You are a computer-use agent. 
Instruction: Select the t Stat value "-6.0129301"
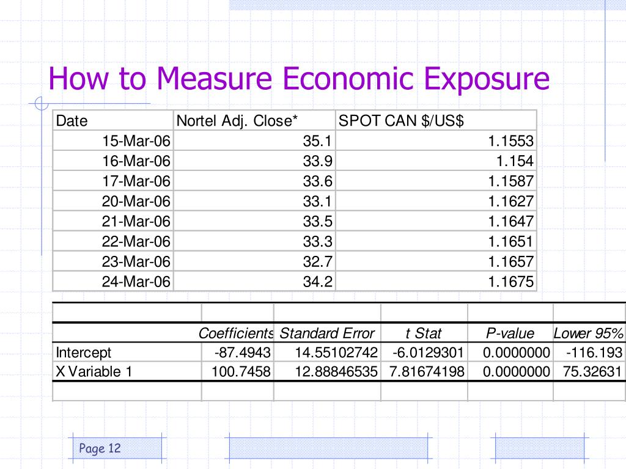pos(424,352)
